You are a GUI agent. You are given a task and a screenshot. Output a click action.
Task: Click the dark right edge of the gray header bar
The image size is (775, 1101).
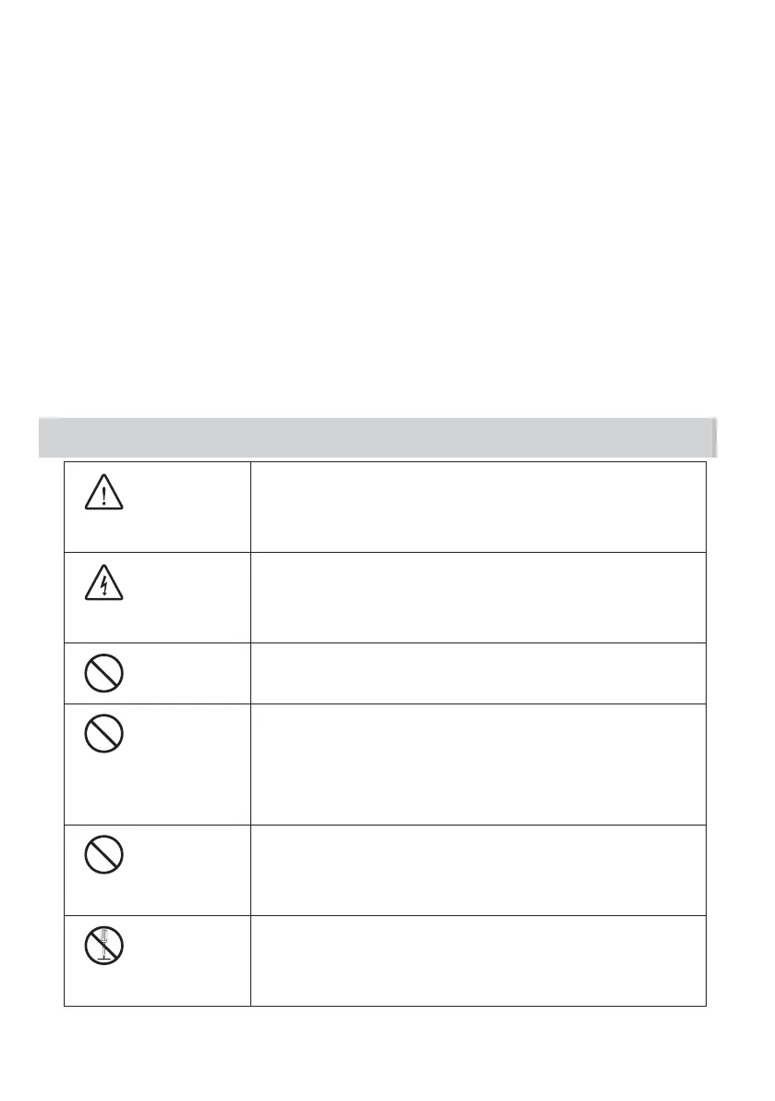click(x=715, y=437)
